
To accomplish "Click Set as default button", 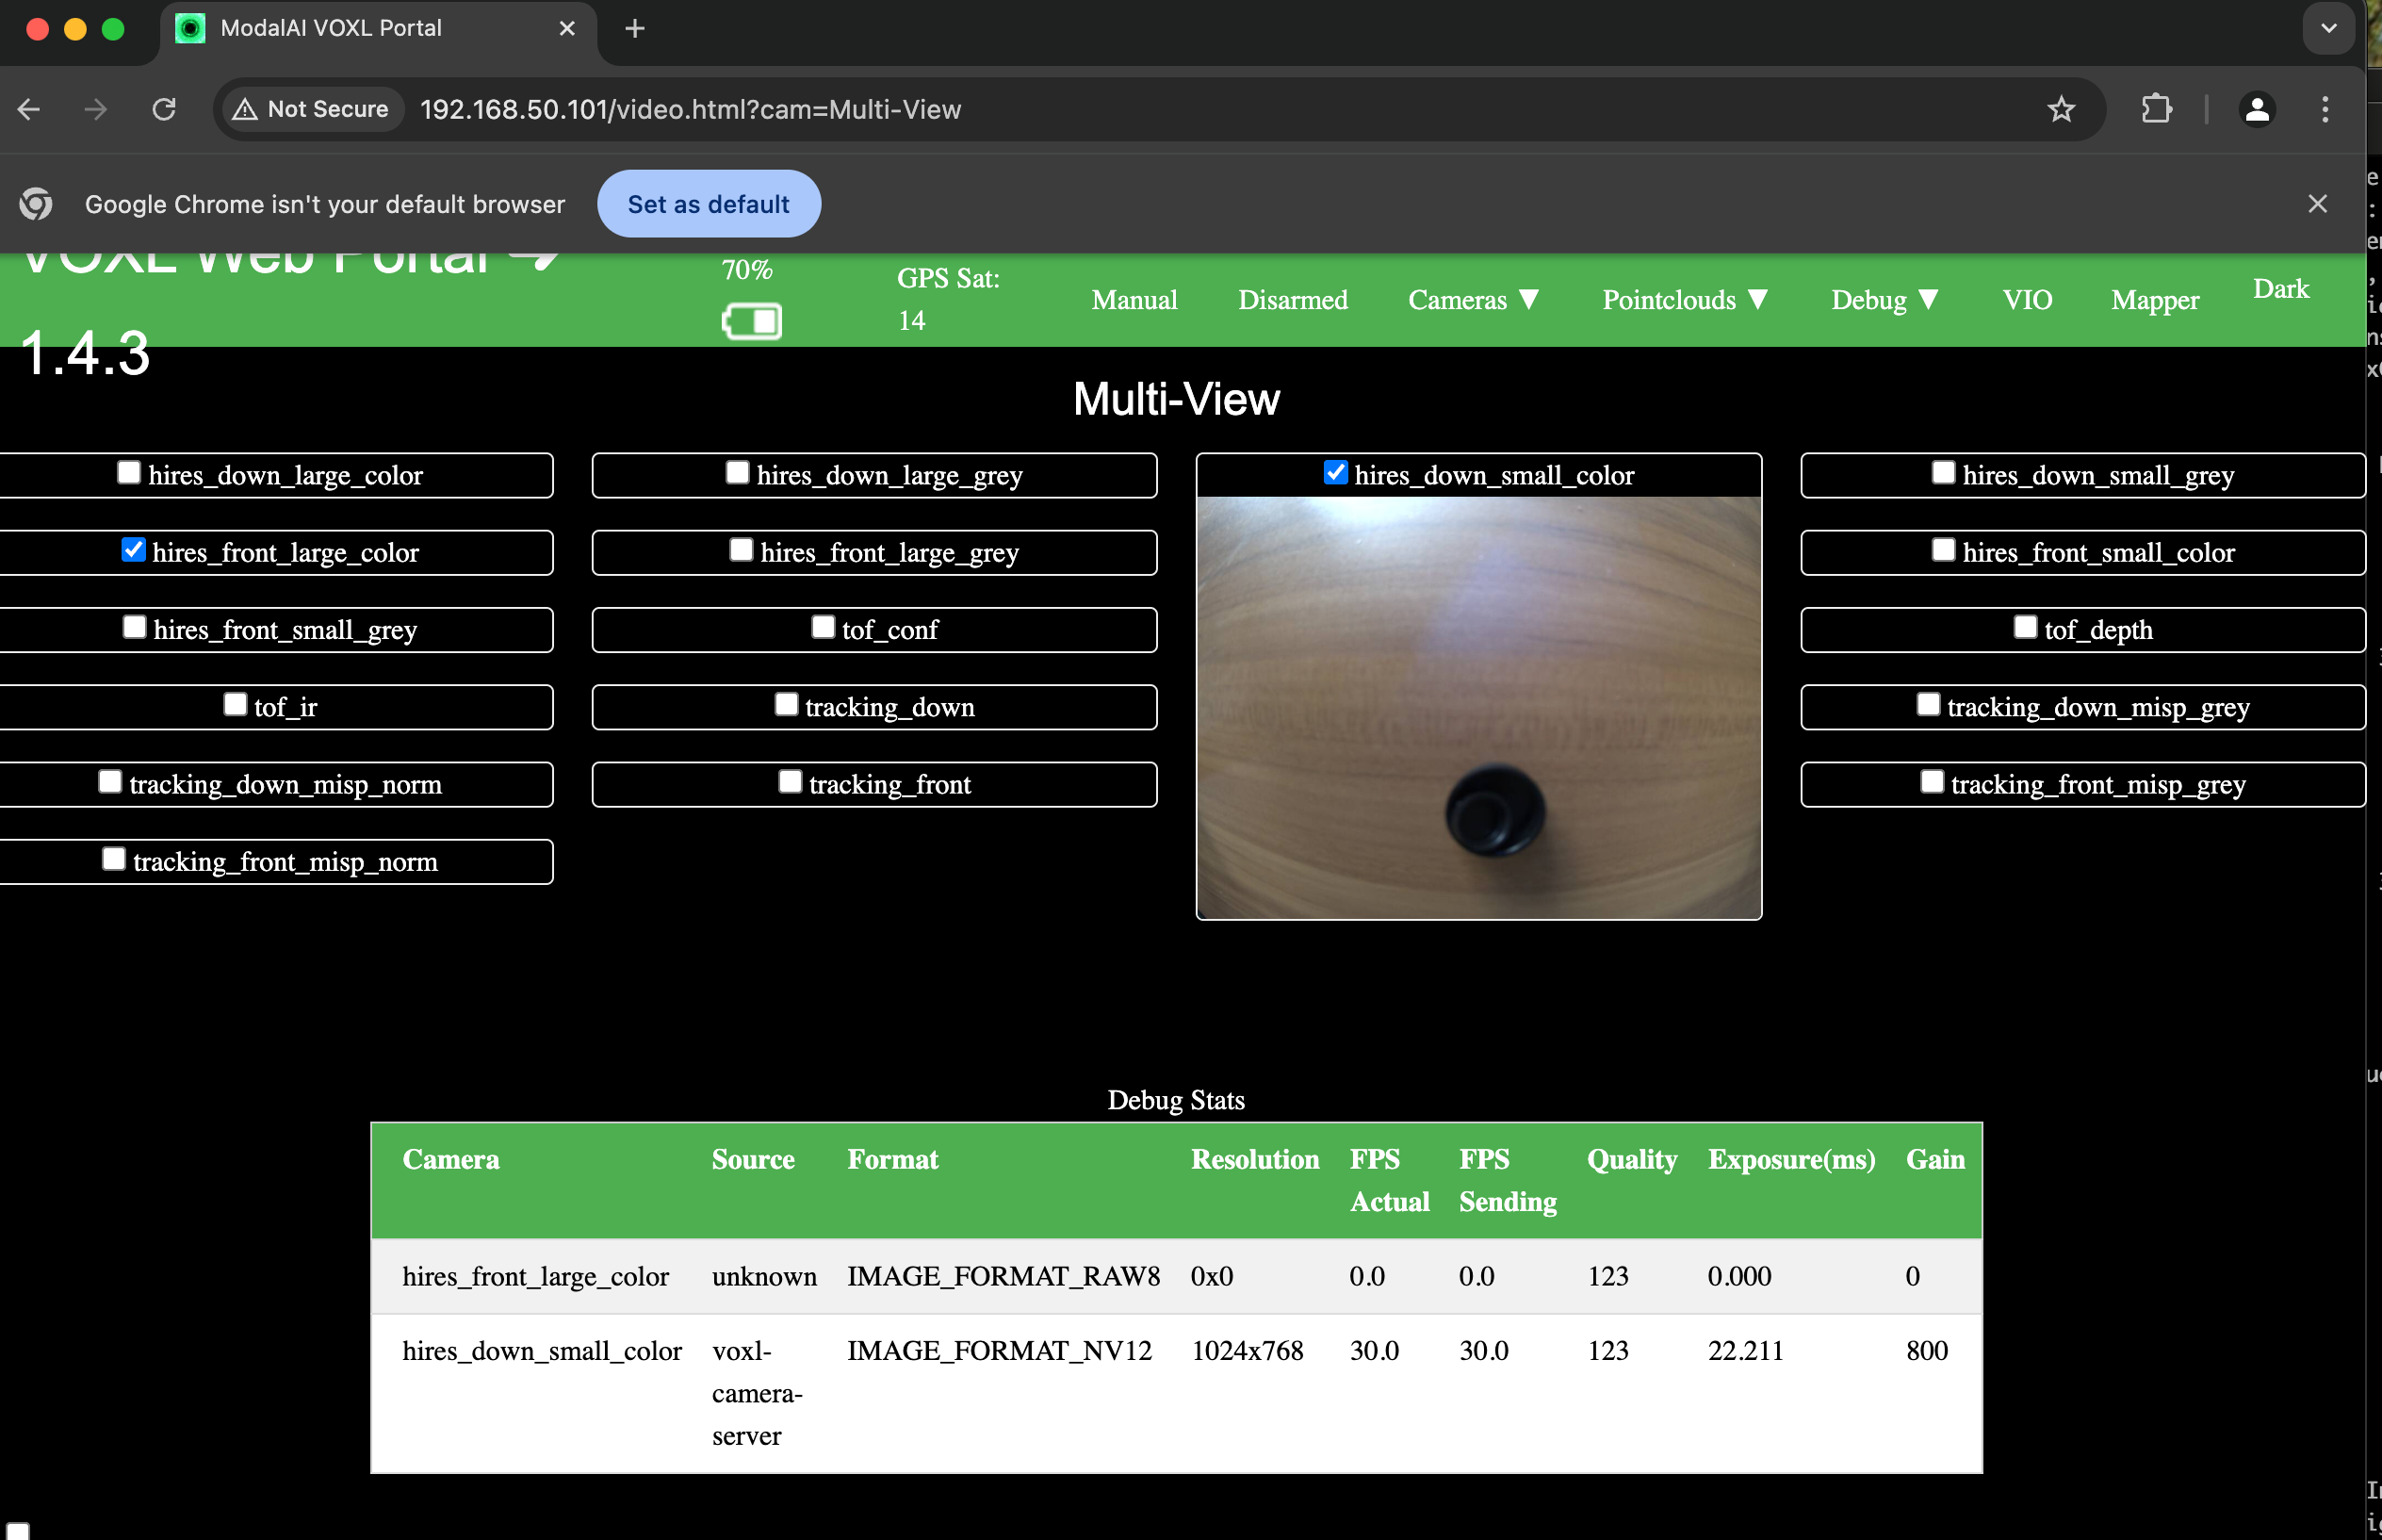I will click(709, 204).
